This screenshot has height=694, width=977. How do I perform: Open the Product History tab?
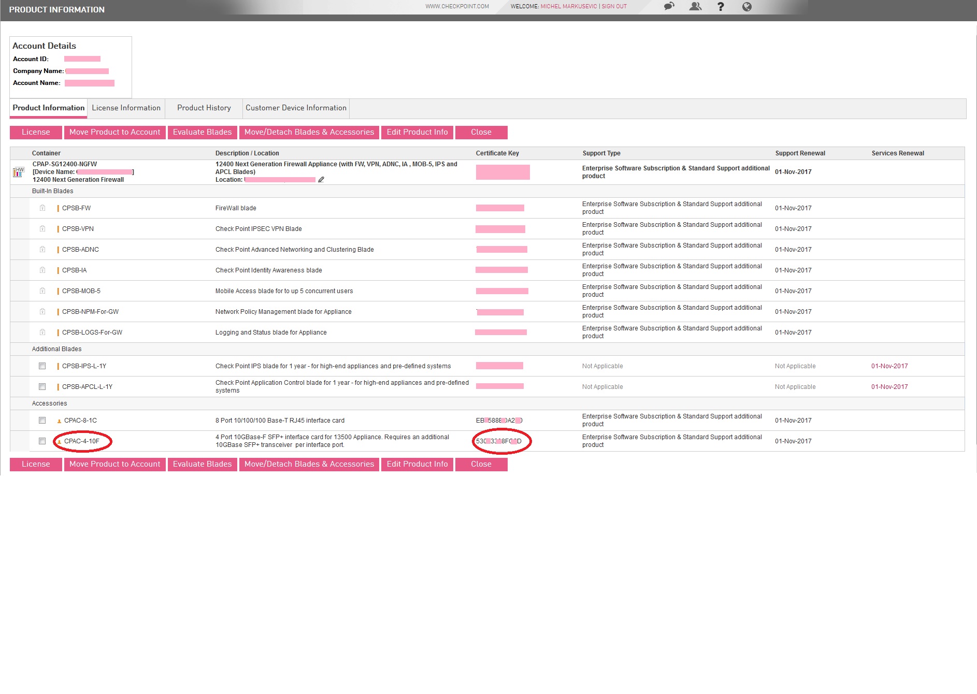click(204, 108)
